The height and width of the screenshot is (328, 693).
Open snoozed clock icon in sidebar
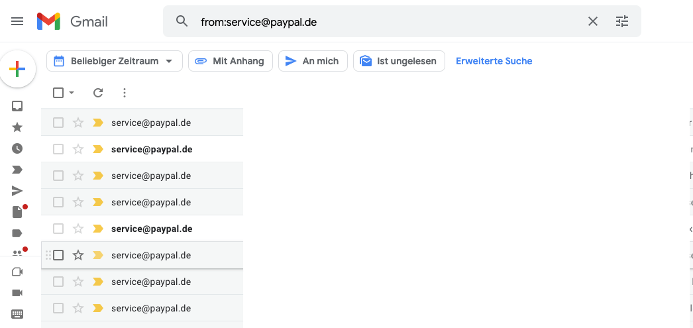[x=17, y=148]
